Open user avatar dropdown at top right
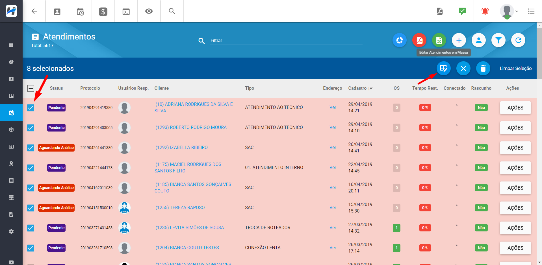 pos(509,11)
